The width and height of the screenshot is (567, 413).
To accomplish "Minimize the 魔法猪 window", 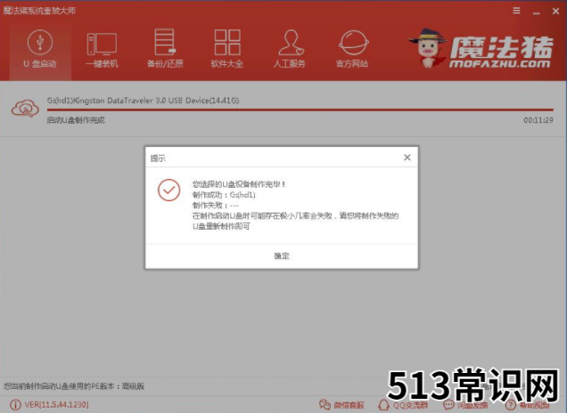I will pos(537,12).
